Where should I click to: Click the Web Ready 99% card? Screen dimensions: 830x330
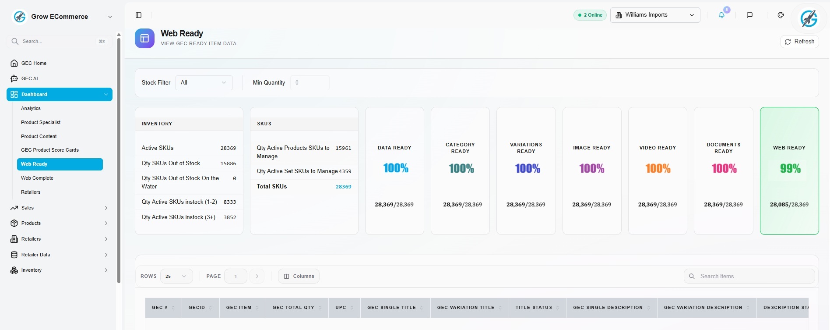789,171
